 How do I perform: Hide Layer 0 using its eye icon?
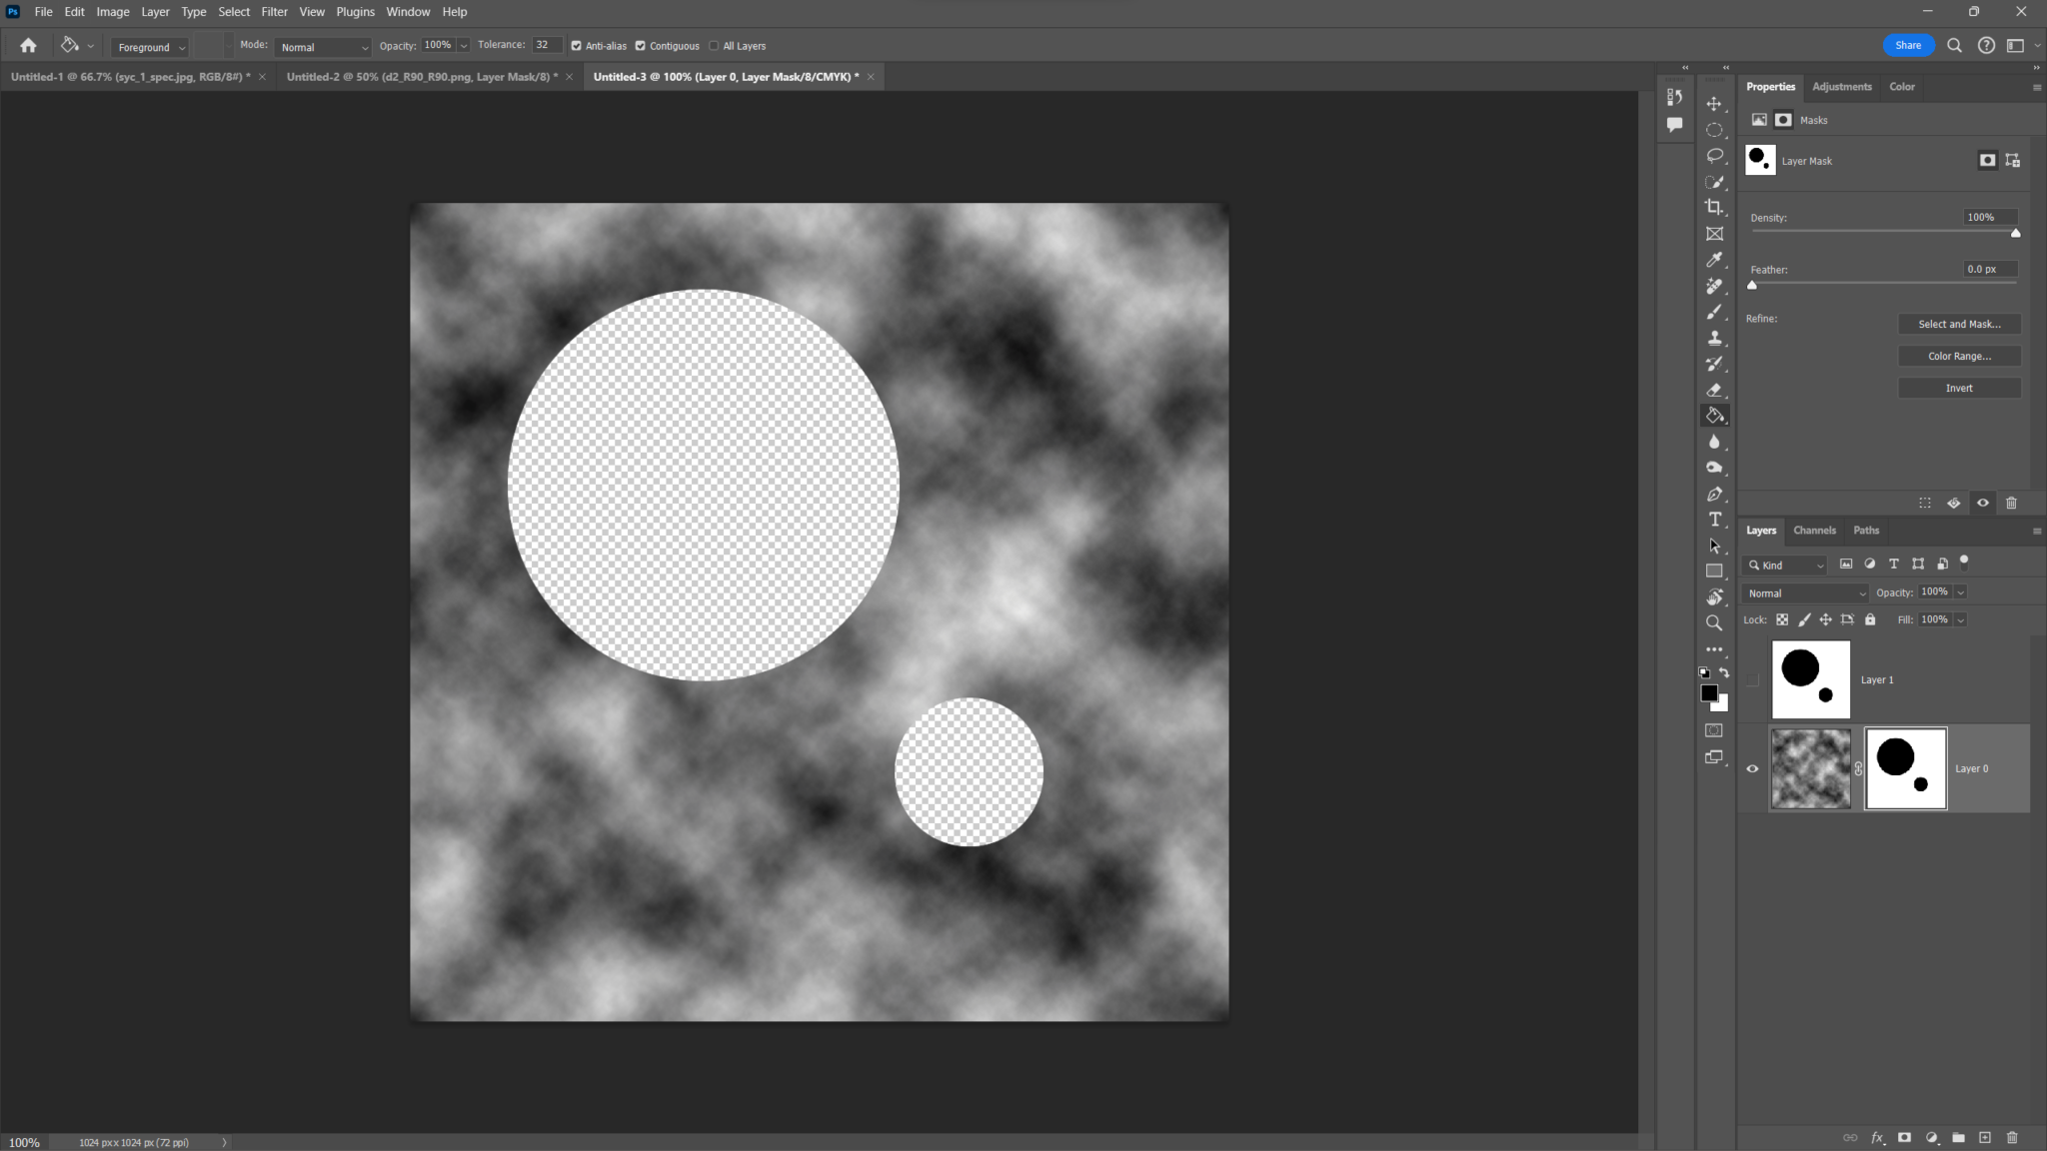(1753, 768)
